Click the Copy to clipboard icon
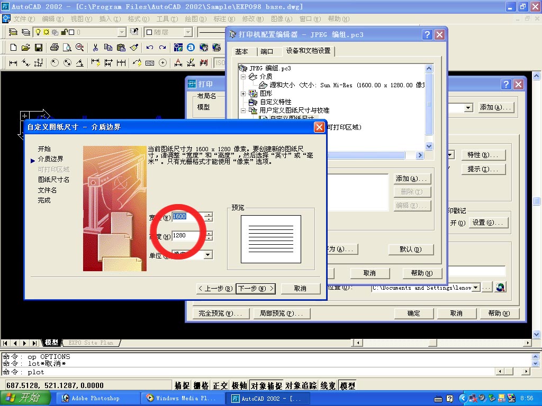542x406 pixels. [108, 47]
